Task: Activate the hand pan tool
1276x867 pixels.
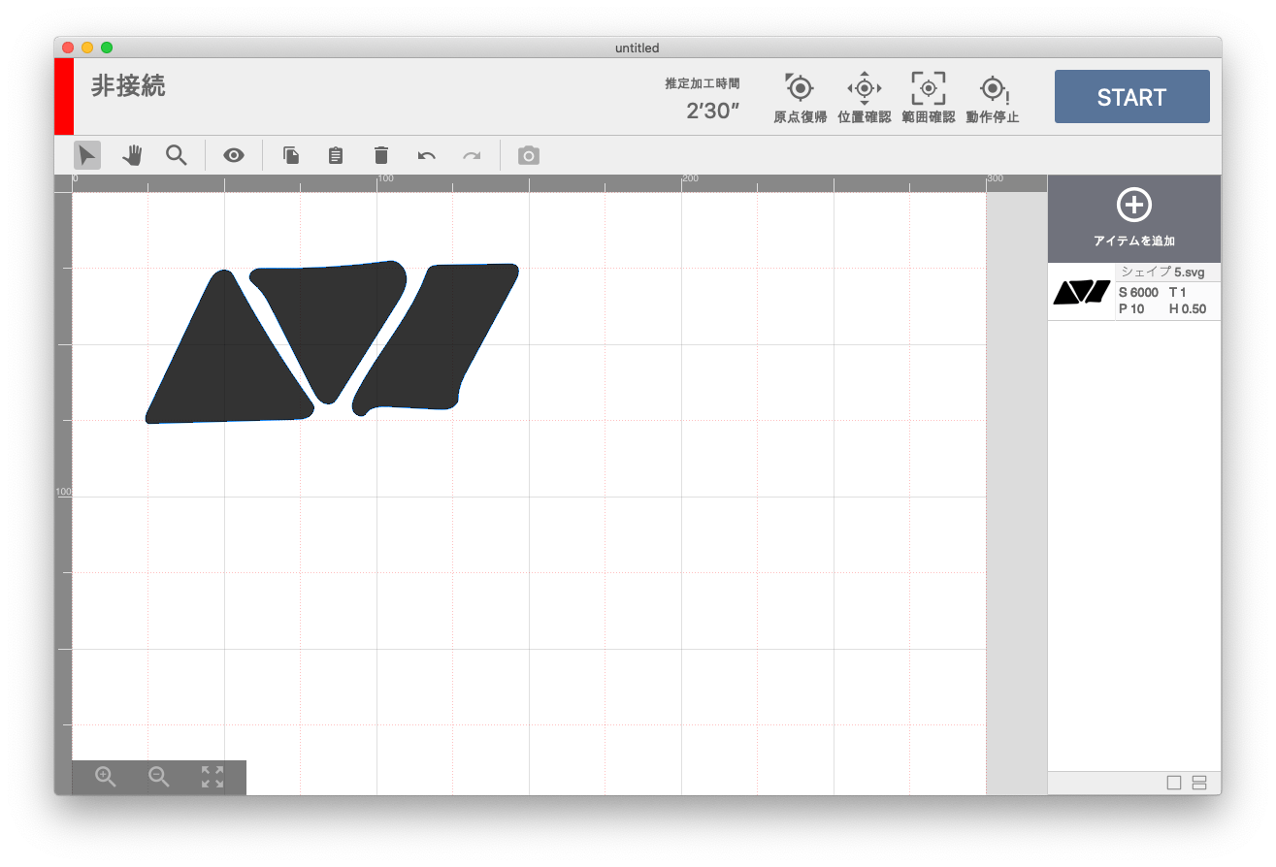Action: click(x=132, y=155)
